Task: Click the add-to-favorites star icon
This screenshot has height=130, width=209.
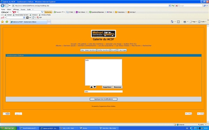Action: tap(7, 21)
